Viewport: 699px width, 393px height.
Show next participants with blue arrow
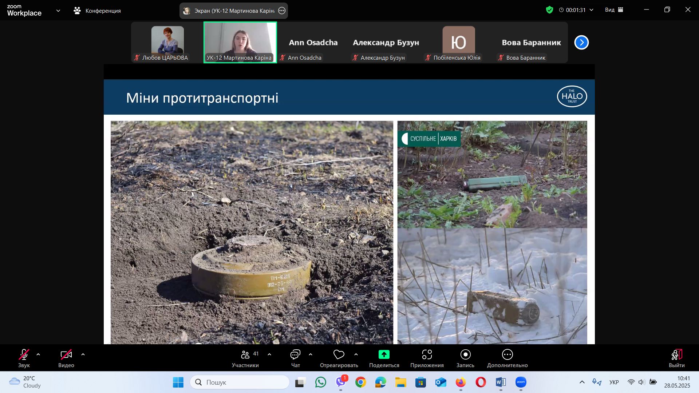pos(581,43)
